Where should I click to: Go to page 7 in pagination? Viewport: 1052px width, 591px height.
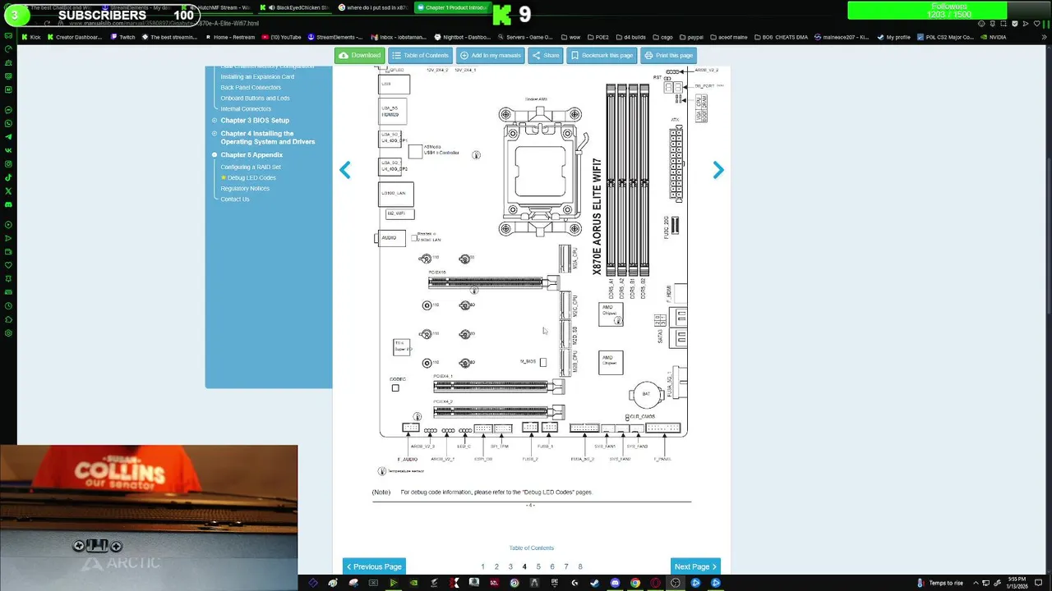pyautogui.click(x=566, y=566)
